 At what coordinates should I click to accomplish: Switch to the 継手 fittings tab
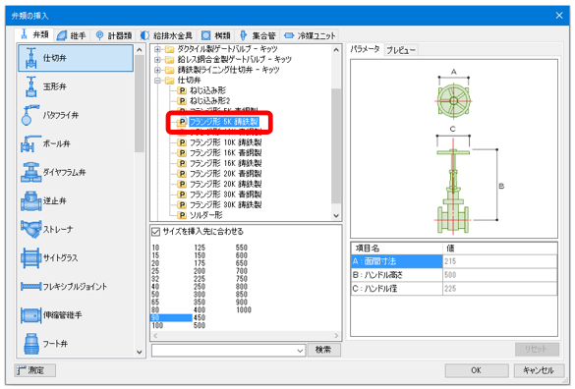pos(72,35)
